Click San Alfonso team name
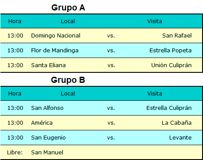 pyautogui.click(x=47, y=108)
